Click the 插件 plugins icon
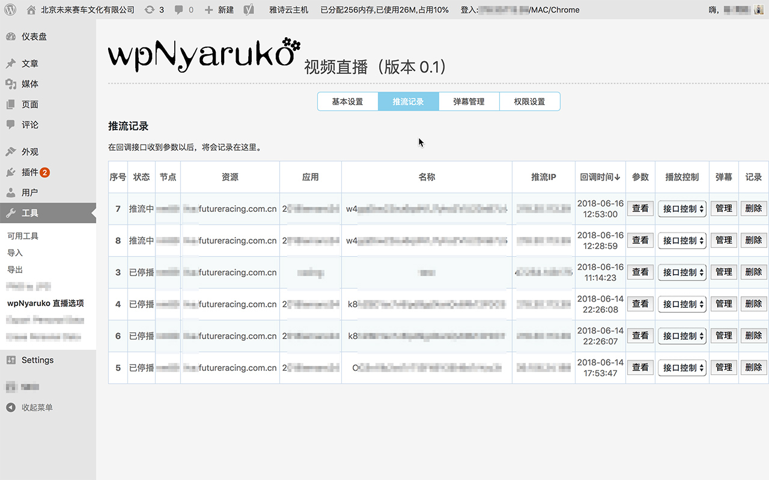Screen dimensions: 769x480 11,172
